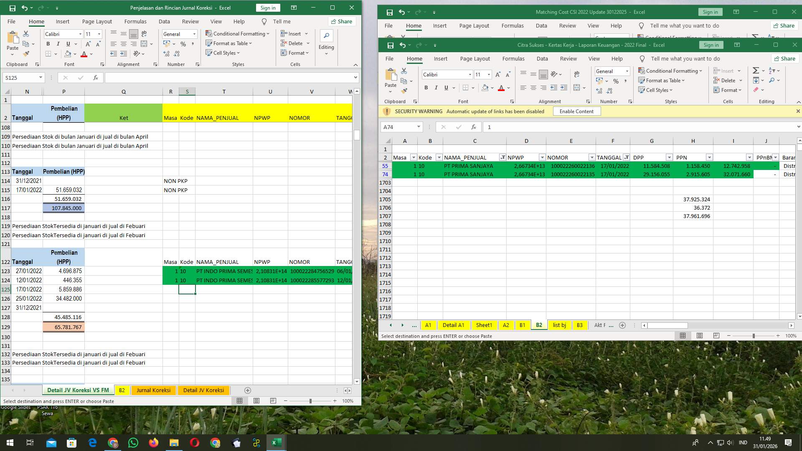802x451 pixels.
Task: Open the NPWP column filter dropdown
Action: [542, 157]
